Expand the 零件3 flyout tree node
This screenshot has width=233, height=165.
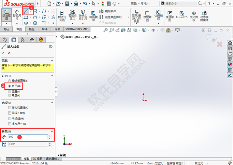click(57, 37)
